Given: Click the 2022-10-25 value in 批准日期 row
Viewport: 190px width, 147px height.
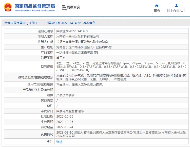Looking at the screenshot, I should coord(65,116).
